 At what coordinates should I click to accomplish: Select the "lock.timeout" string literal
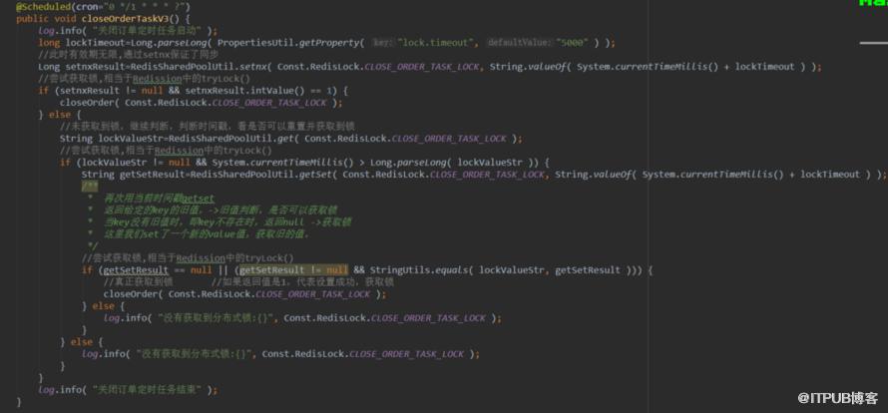[434, 43]
